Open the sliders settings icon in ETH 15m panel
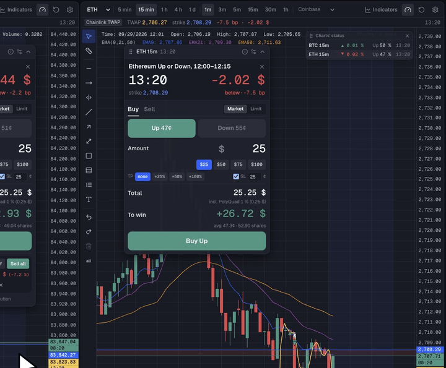This screenshot has height=368, width=446. (x=253, y=52)
